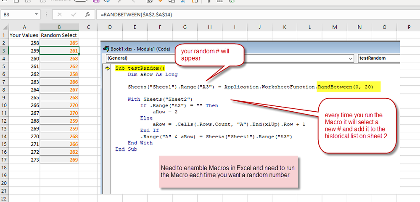The width and height of the screenshot is (420, 202).
Task: Click inside the Name Box showing B3
Action: point(17,14)
